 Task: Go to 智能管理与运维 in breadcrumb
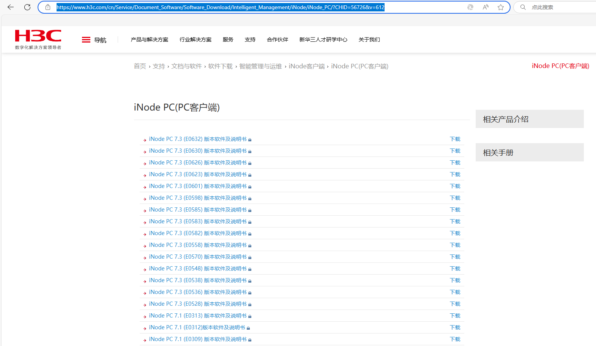(x=260, y=66)
